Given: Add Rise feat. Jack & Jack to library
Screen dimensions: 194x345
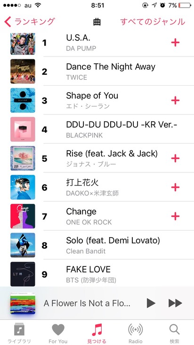Looking at the screenshot, I should coord(175,158).
